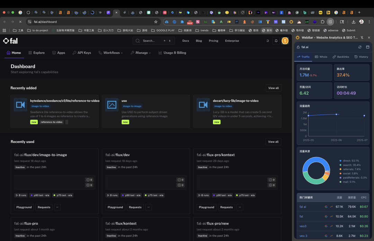This screenshot has height=241, width=374.
Task: Click the trend icon in the 'veo3' keyword row
Action: [331, 226]
